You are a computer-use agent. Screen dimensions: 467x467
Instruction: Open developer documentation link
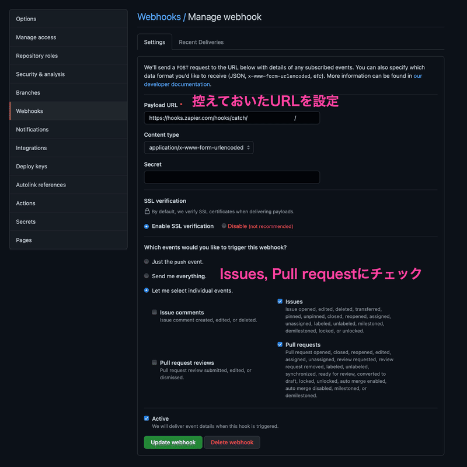pos(177,84)
